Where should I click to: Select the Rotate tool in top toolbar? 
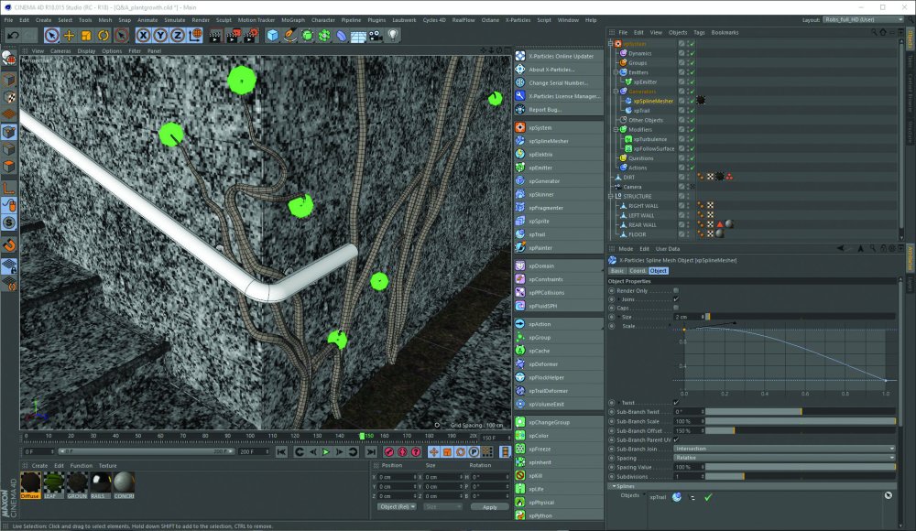click(x=104, y=36)
